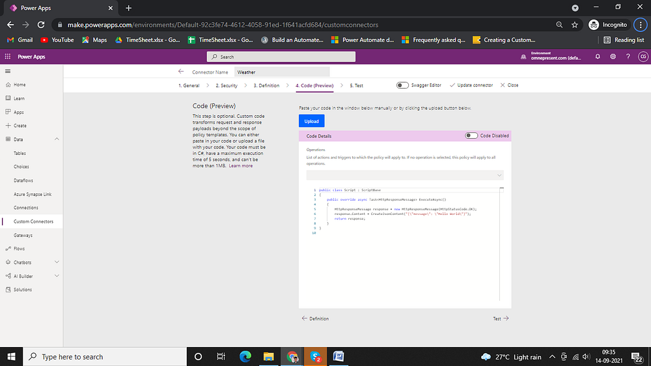Open File Explorer from taskbar
Image resolution: width=651 pixels, height=366 pixels.
pyautogui.click(x=269, y=357)
